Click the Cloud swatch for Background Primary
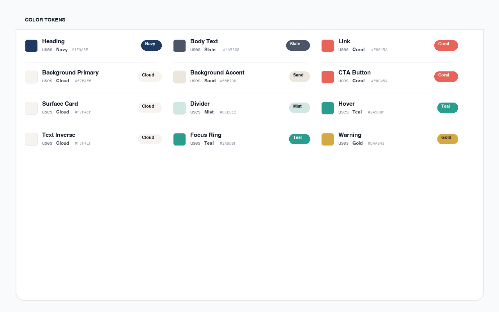 click(x=31, y=77)
